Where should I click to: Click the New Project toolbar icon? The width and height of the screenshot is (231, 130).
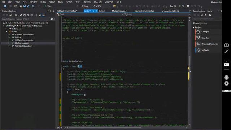(15, 6)
